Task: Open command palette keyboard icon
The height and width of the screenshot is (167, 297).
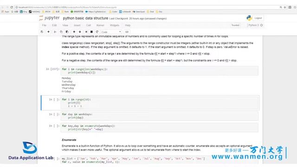Action: [127, 32]
